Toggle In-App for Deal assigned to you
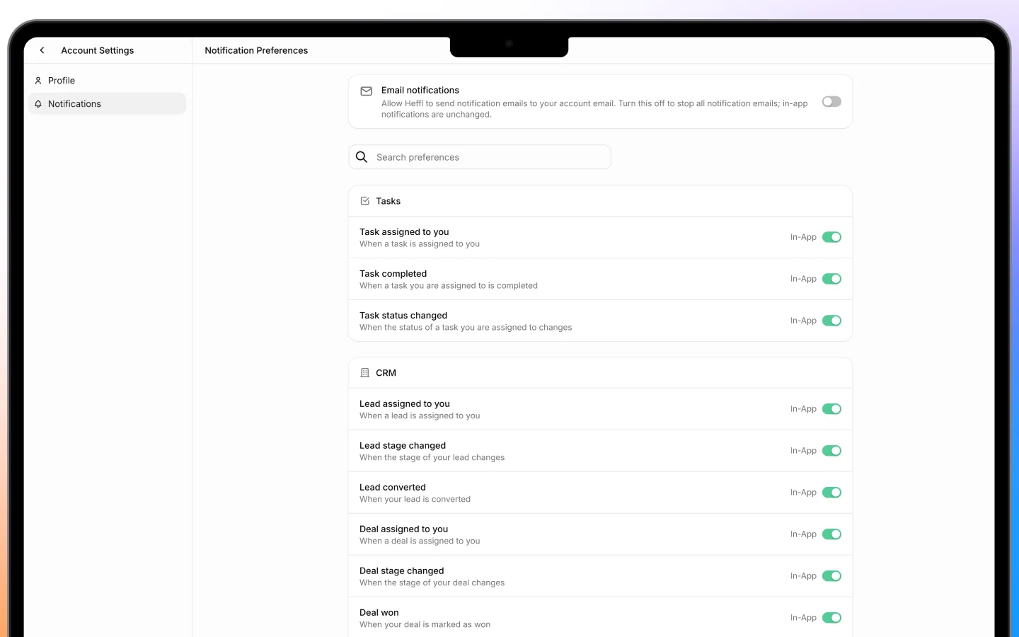This screenshot has height=637, width=1019. (831, 534)
